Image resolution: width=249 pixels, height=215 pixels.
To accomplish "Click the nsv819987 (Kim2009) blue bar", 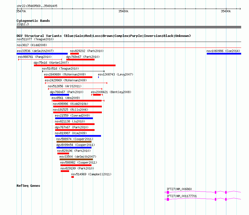I will click(x=78, y=136).
